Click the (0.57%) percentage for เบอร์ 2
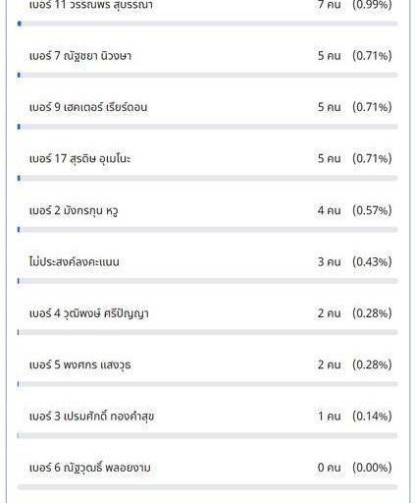This screenshot has height=503, width=415. pos(372,210)
